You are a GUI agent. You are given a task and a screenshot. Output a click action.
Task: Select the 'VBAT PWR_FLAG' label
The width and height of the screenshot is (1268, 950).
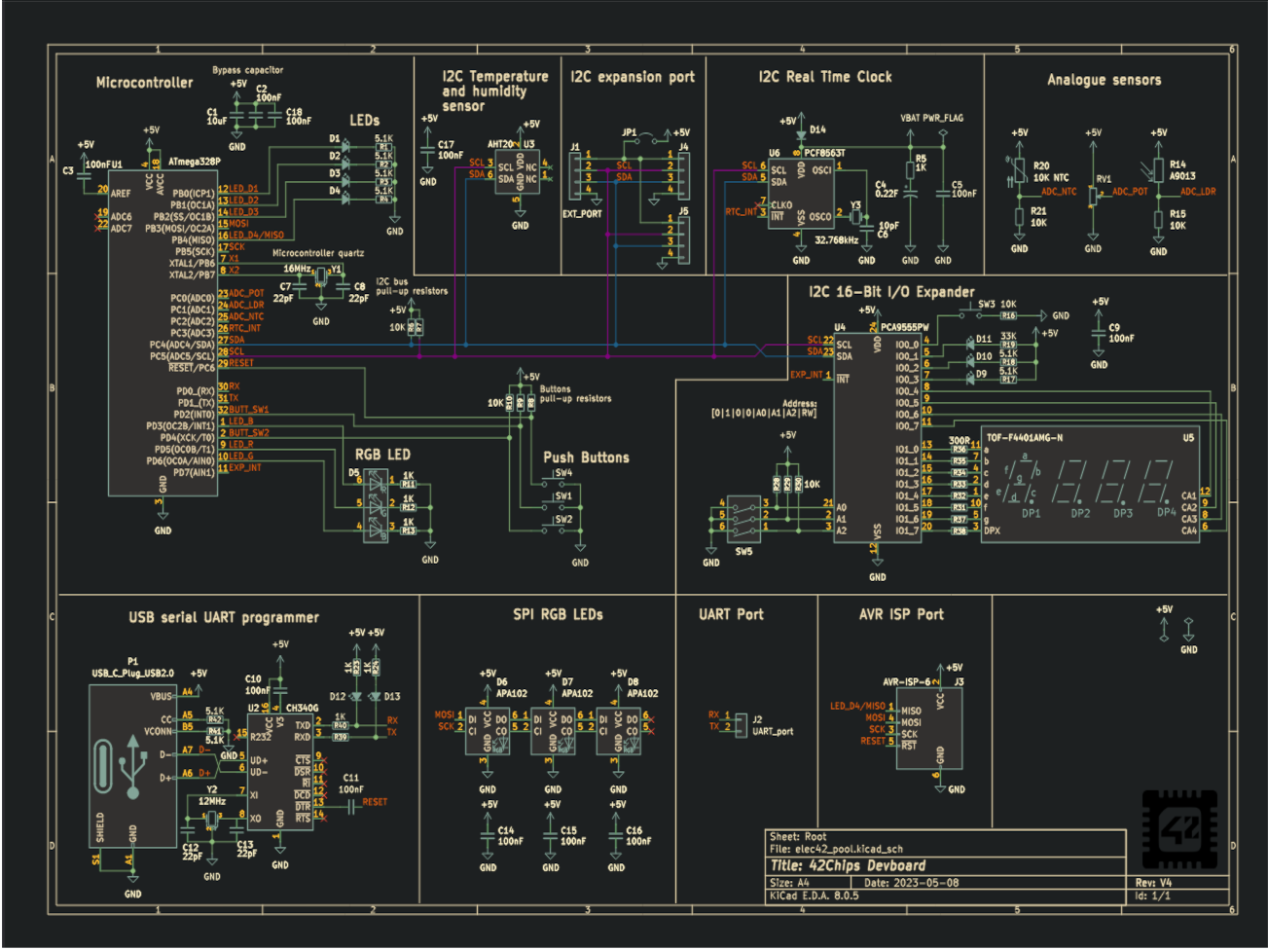(x=931, y=118)
